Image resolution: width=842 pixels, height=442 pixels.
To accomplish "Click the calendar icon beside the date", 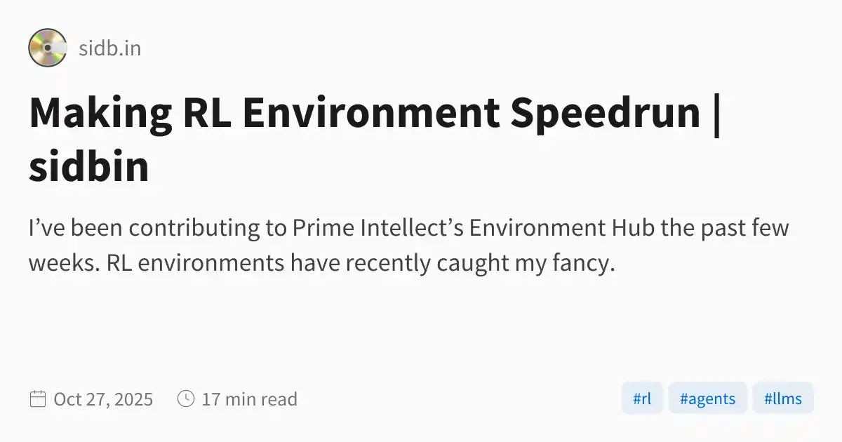I will click(37, 399).
